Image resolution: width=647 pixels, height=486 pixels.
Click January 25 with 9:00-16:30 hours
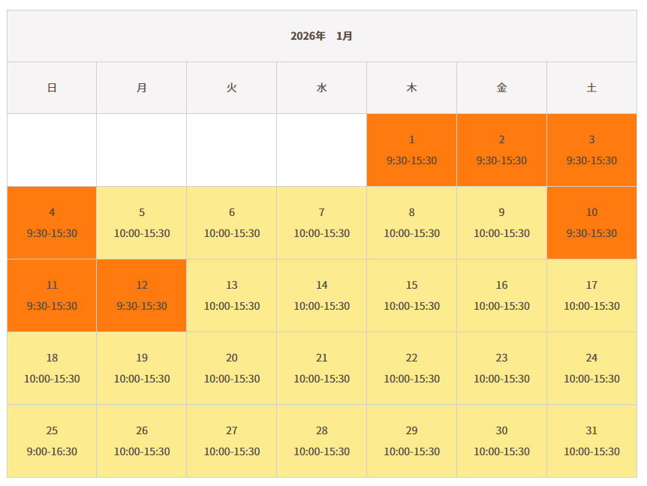(x=52, y=441)
